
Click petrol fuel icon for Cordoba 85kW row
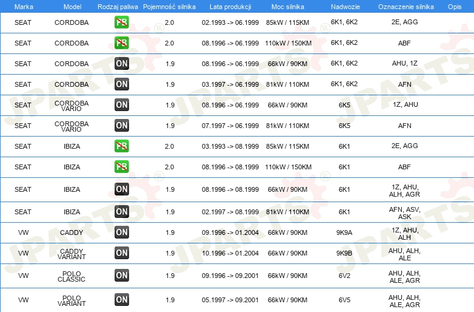pos(121,22)
